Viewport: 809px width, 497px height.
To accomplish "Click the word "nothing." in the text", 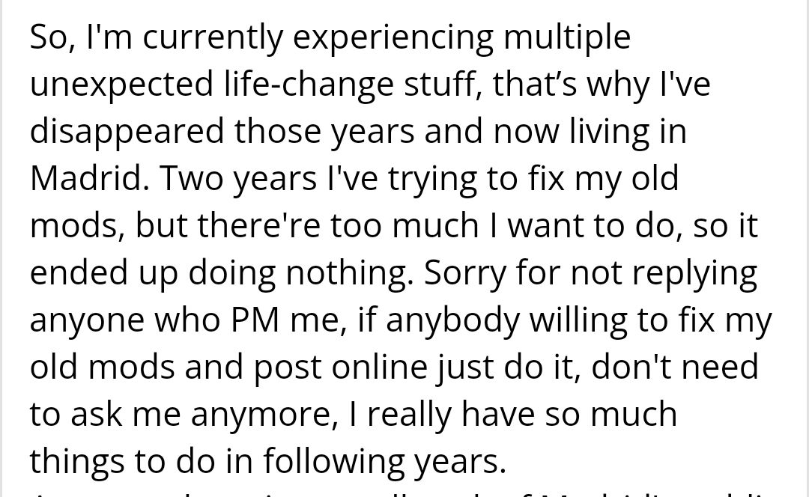I will (x=349, y=274).
